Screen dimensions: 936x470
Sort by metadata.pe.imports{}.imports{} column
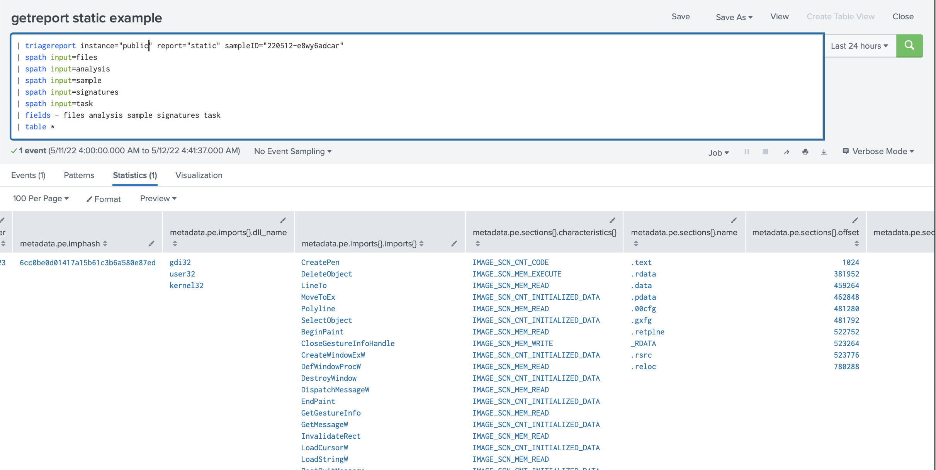pyautogui.click(x=421, y=244)
